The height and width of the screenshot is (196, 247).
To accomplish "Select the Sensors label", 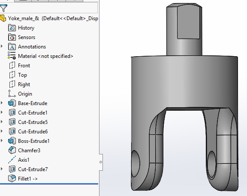I will tap(27, 37).
